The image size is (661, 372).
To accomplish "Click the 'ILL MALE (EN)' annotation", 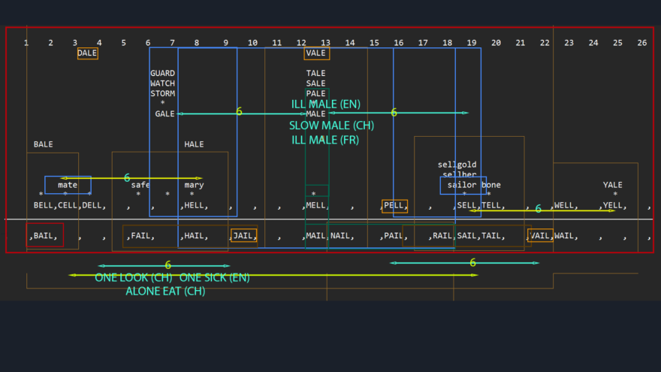I will (325, 104).
